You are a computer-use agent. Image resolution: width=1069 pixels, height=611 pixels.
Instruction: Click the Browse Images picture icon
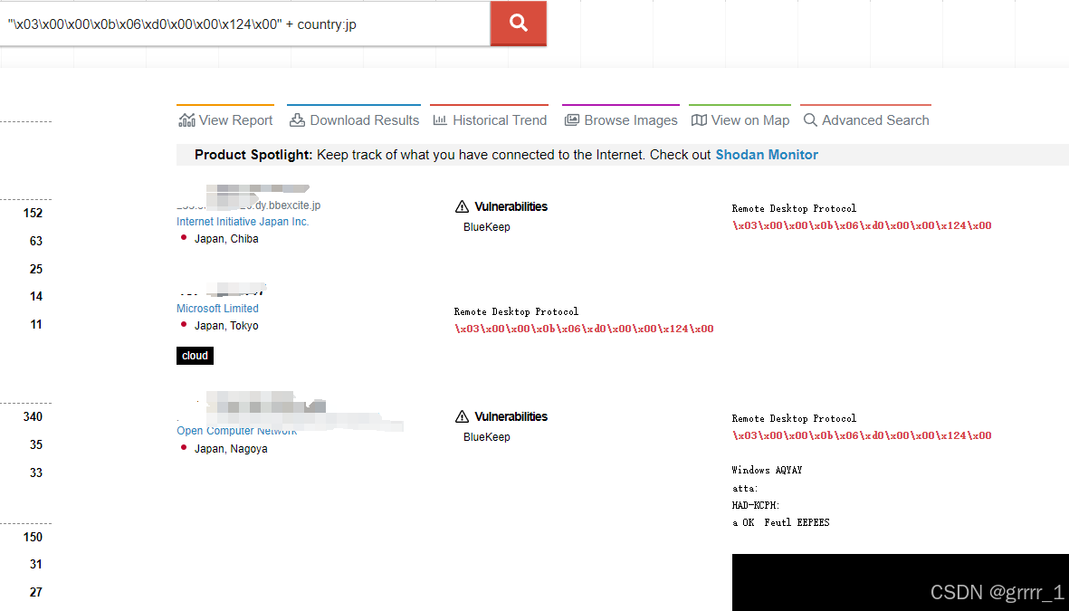pyautogui.click(x=571, y=120)
